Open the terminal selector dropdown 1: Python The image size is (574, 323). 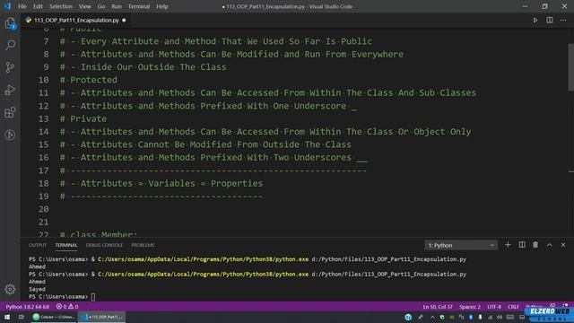461,245
